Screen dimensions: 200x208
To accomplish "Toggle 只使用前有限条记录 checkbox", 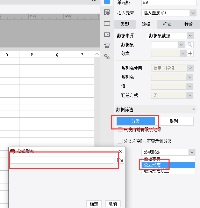I will (x=120, y=130).
